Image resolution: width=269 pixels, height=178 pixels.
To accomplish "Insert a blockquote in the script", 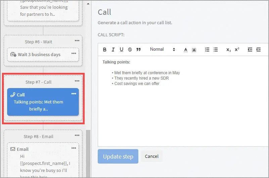I will pos(138,50).
